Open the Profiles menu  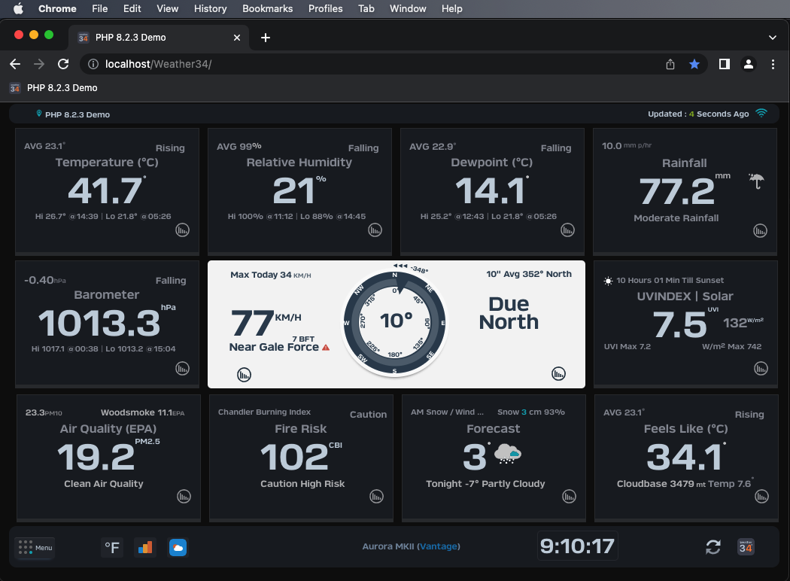point(326,8)
